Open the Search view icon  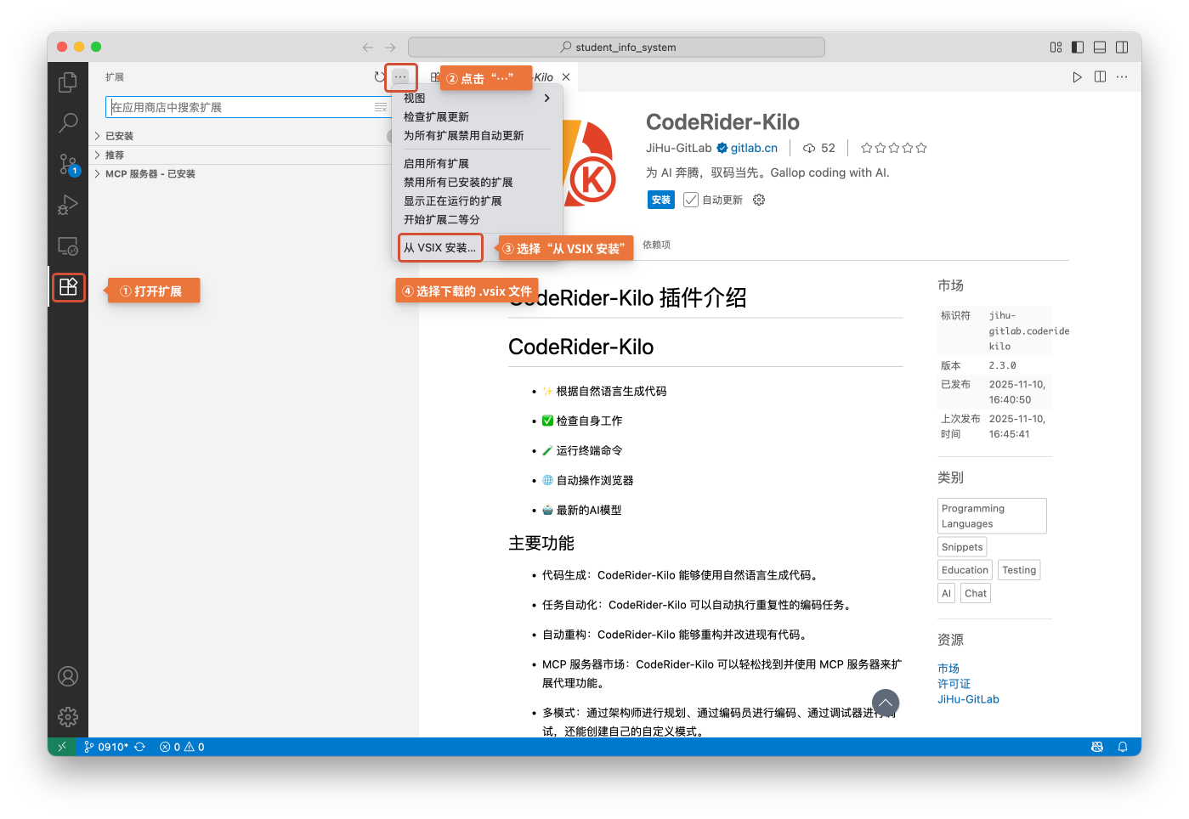tap(68, 123)
